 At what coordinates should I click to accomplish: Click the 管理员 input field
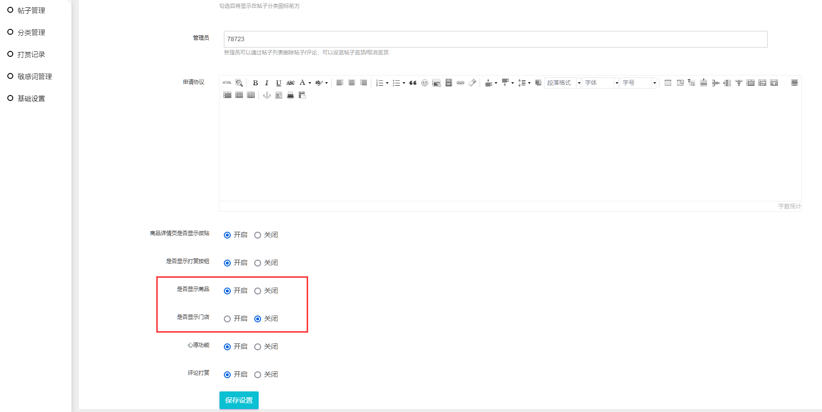pos(495,39)
